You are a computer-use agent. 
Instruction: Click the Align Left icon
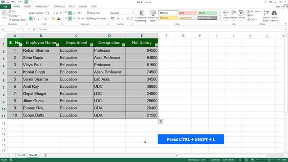[x=66, y=18]
